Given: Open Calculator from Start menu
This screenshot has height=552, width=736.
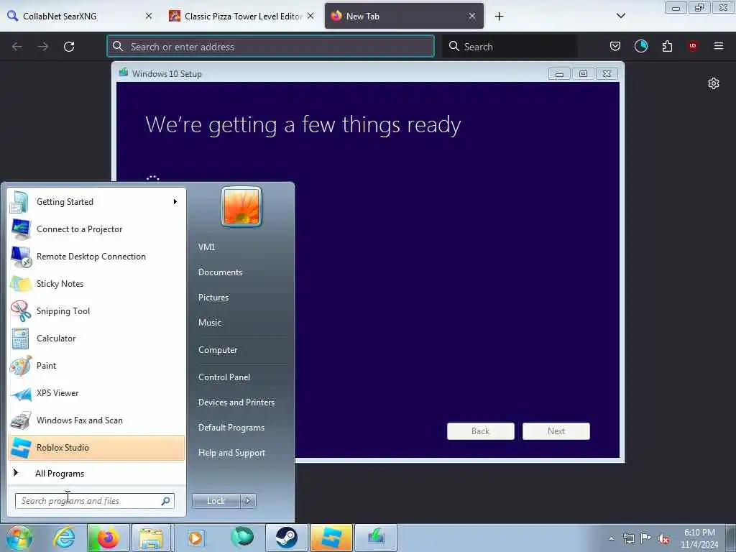Looking at the screenshot, I should (96, 339).
